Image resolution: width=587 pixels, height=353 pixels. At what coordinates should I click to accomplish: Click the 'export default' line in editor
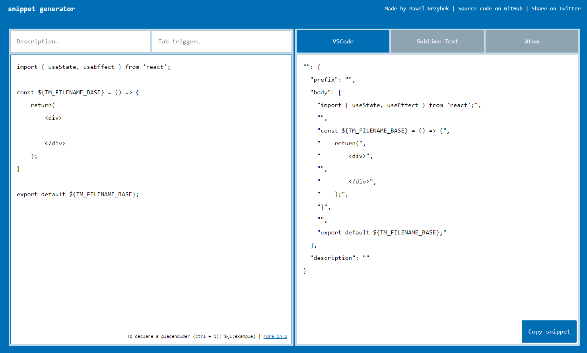click(78, 194)
